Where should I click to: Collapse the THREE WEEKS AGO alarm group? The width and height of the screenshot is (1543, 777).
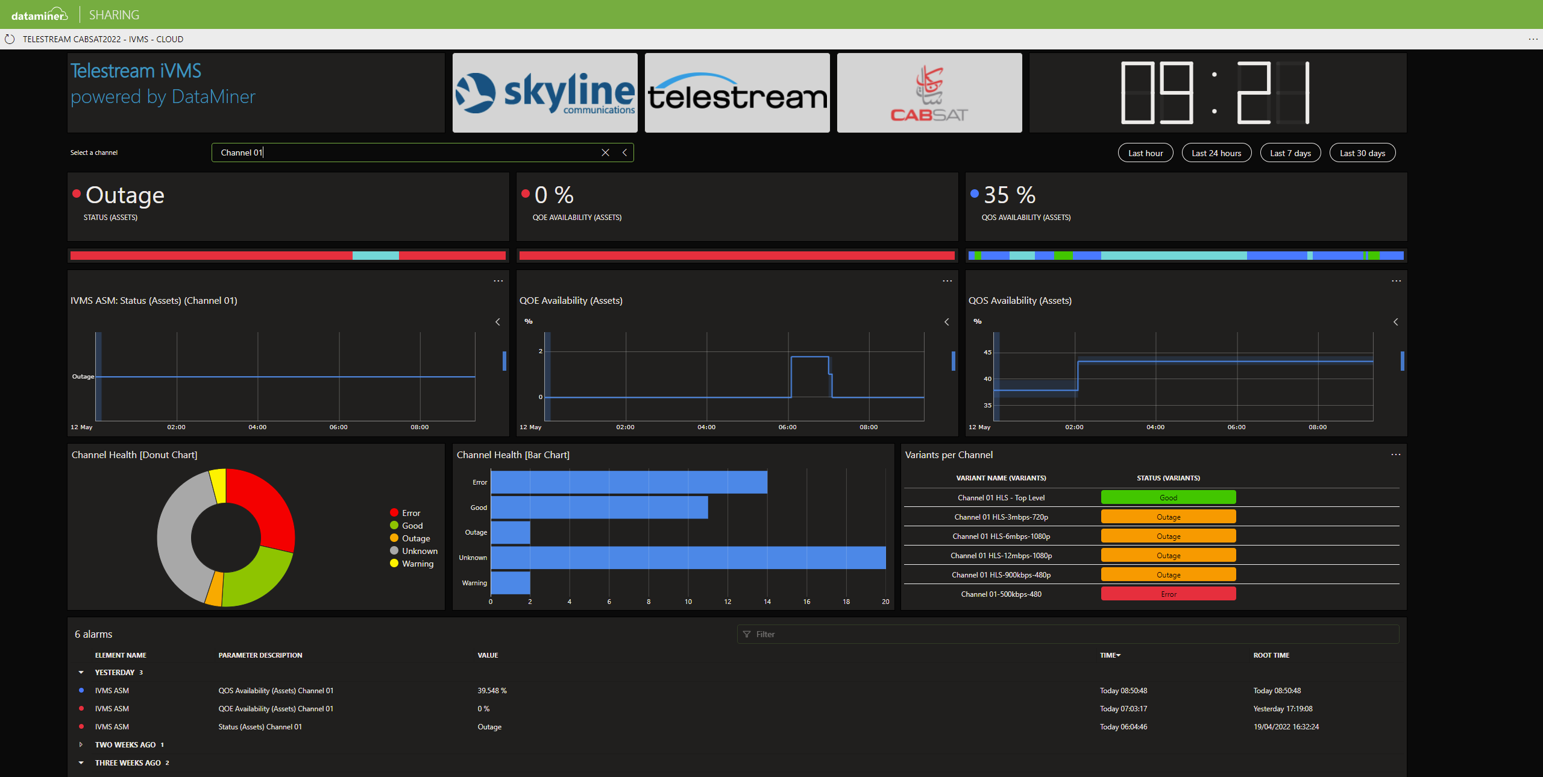pyautogui.click(x=81, y=763)
